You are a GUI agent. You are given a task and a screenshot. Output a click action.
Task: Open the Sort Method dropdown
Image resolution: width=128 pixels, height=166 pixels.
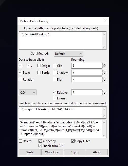[69, 54]
